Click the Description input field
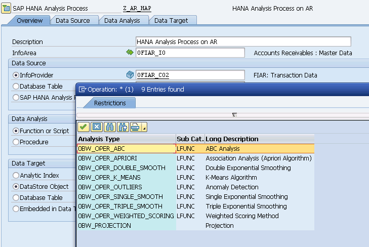The width and height of the screenshot is (369, 247). coord(243,42)
